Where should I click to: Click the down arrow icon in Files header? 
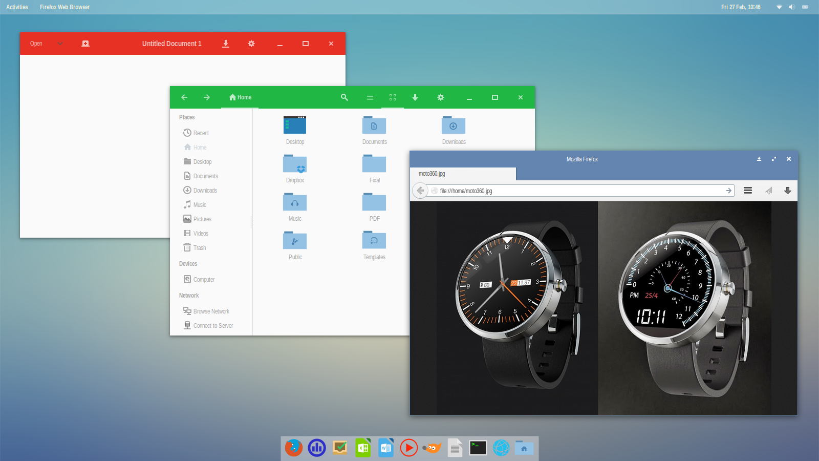pyautogui.click(x=415, y=97)
